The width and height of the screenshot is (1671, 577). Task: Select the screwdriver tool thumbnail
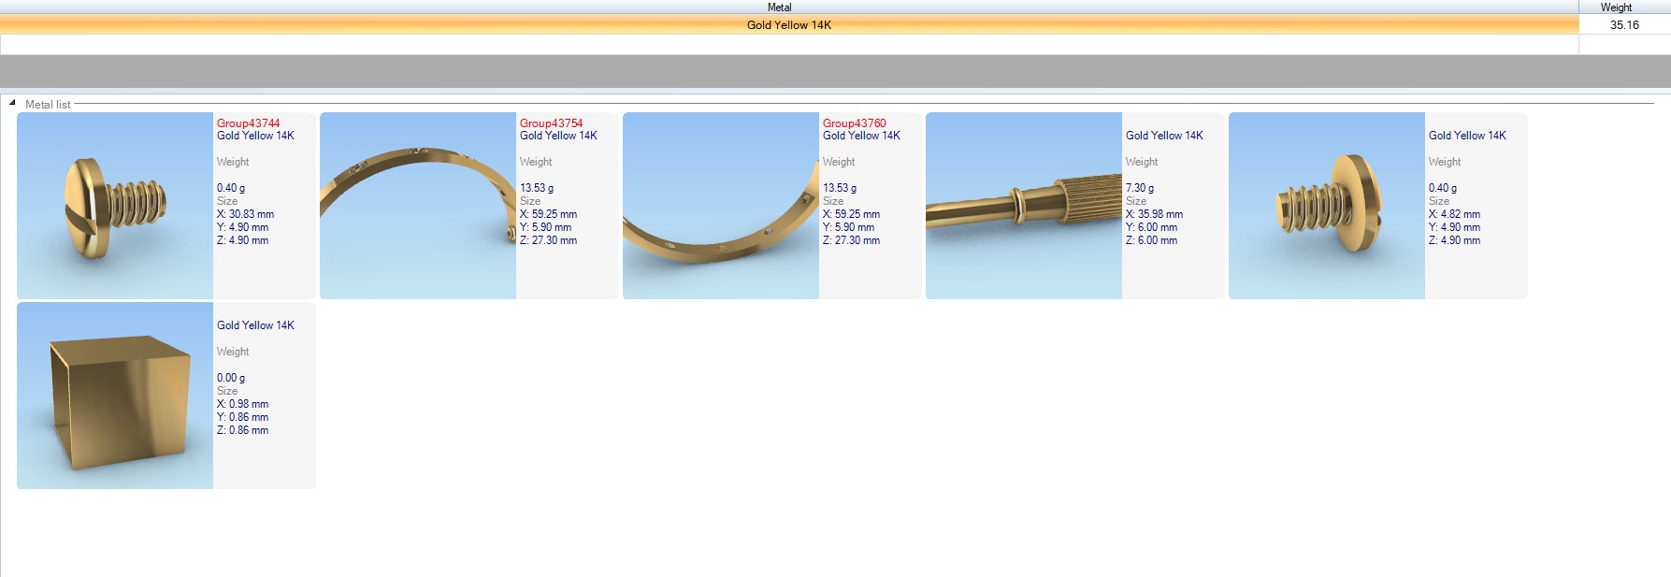tap(1024, 206)
